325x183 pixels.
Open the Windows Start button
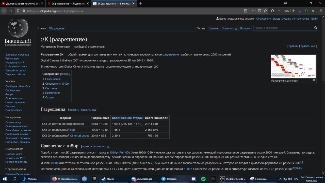click(5, 179)
